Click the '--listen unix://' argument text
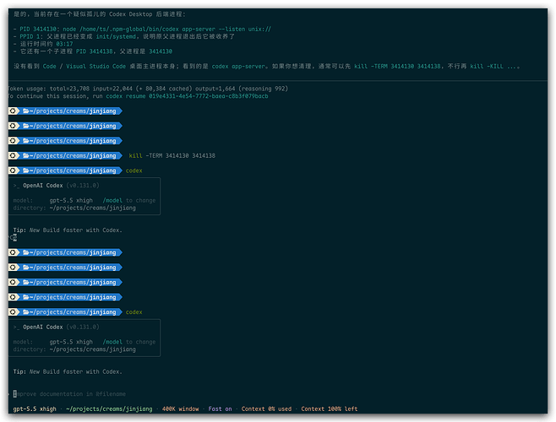The height and width of the screenshot is (422, 556). pos(245,29)
